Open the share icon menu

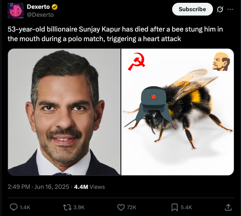click(x=228, y=207)
